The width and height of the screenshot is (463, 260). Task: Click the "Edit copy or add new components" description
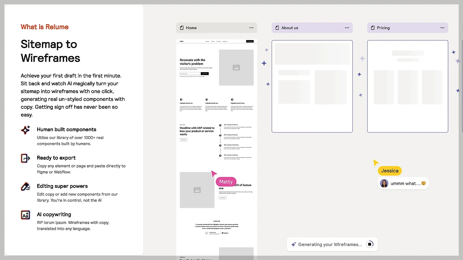77,197
